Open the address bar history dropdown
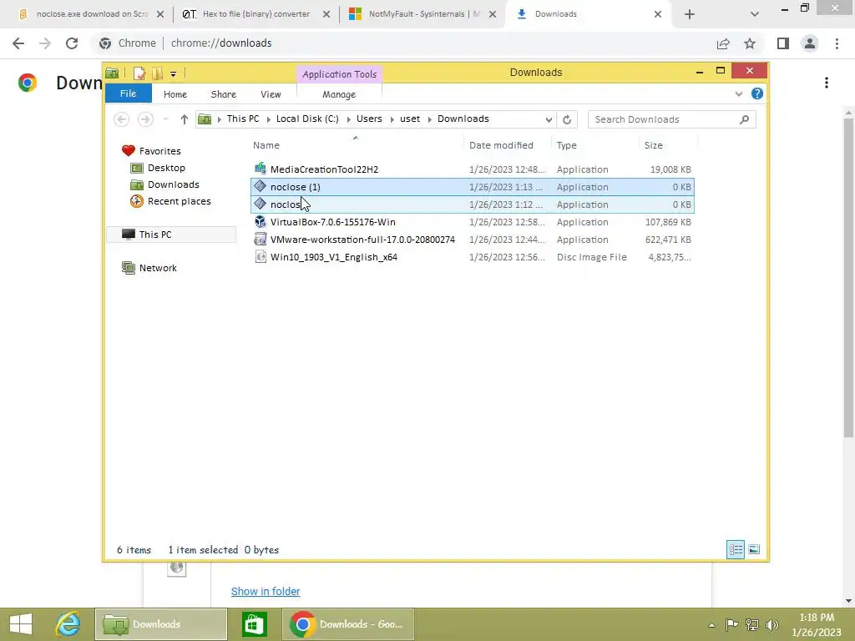The height and width of the screenshot is (641, 855). pyautogui.click(x=549, y=119)
